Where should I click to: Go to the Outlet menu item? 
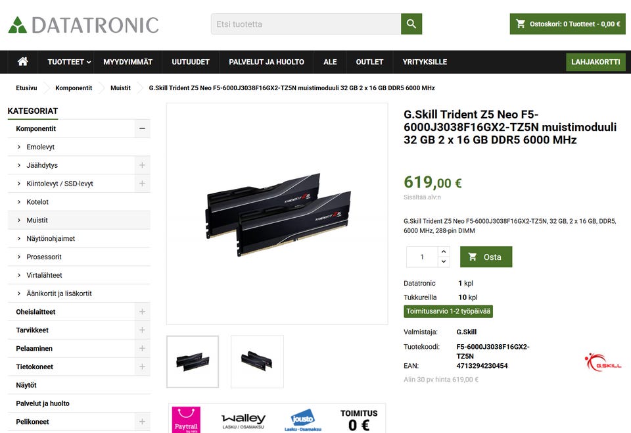(x=369, y=62)
